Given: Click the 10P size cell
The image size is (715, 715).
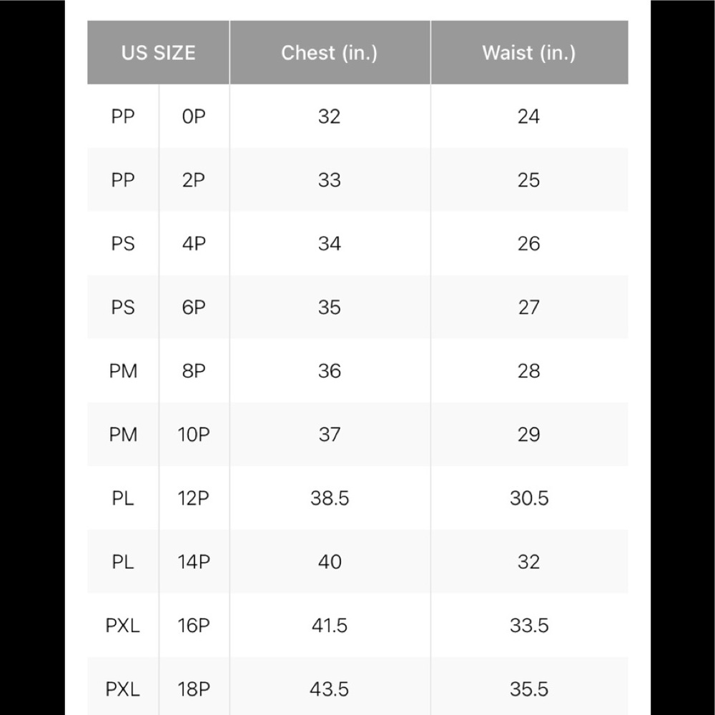Looking at the screenshot, I should [x=194, y=435].
